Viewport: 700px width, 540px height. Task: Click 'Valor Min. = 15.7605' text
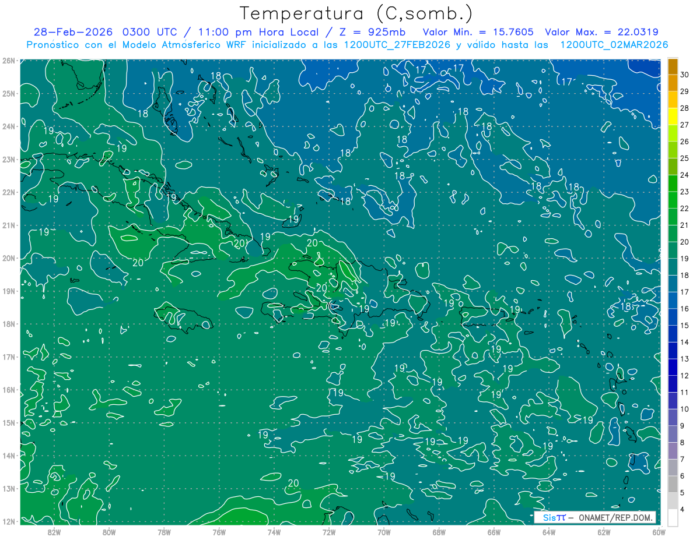[x=478, y=32]
